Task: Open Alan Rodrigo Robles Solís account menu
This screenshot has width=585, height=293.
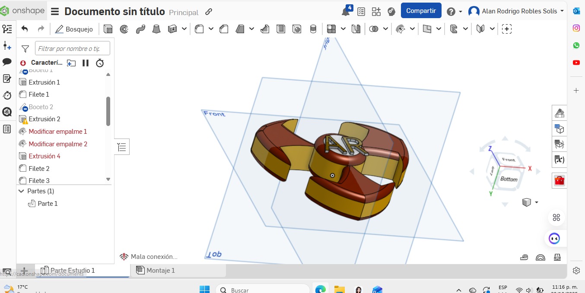Action: click(517, 11)
